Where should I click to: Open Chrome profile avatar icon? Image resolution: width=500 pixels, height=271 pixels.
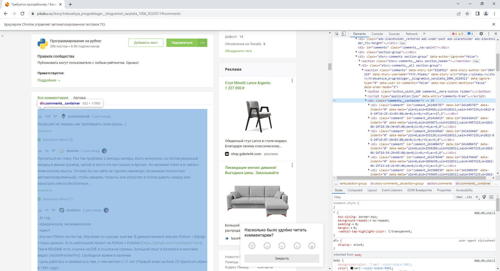click(x=486, y=14)
